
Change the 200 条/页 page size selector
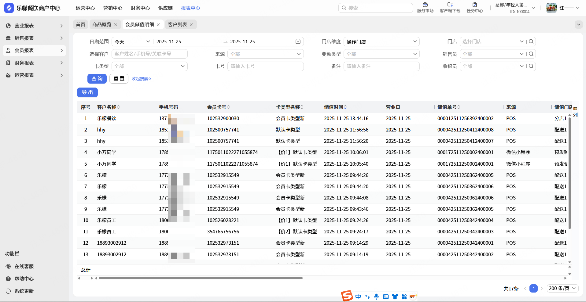click(562, 288)
